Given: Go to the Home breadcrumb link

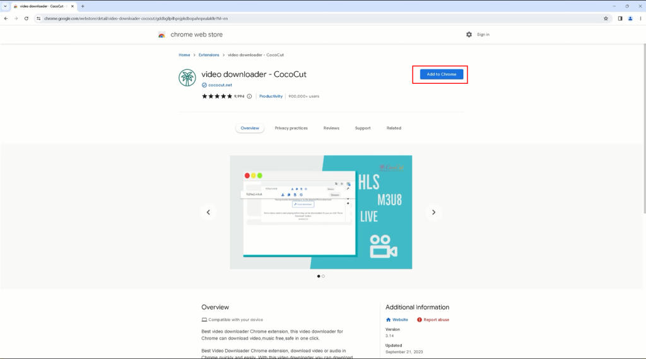Looking at the screenshot, I should click(184, 55).
